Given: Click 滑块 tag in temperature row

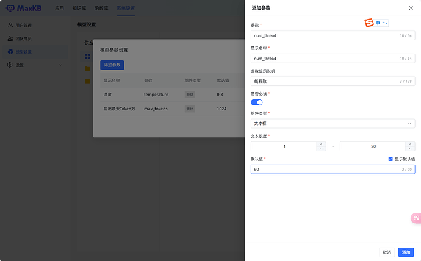Looking at the screenshot, I should point(190,95).
